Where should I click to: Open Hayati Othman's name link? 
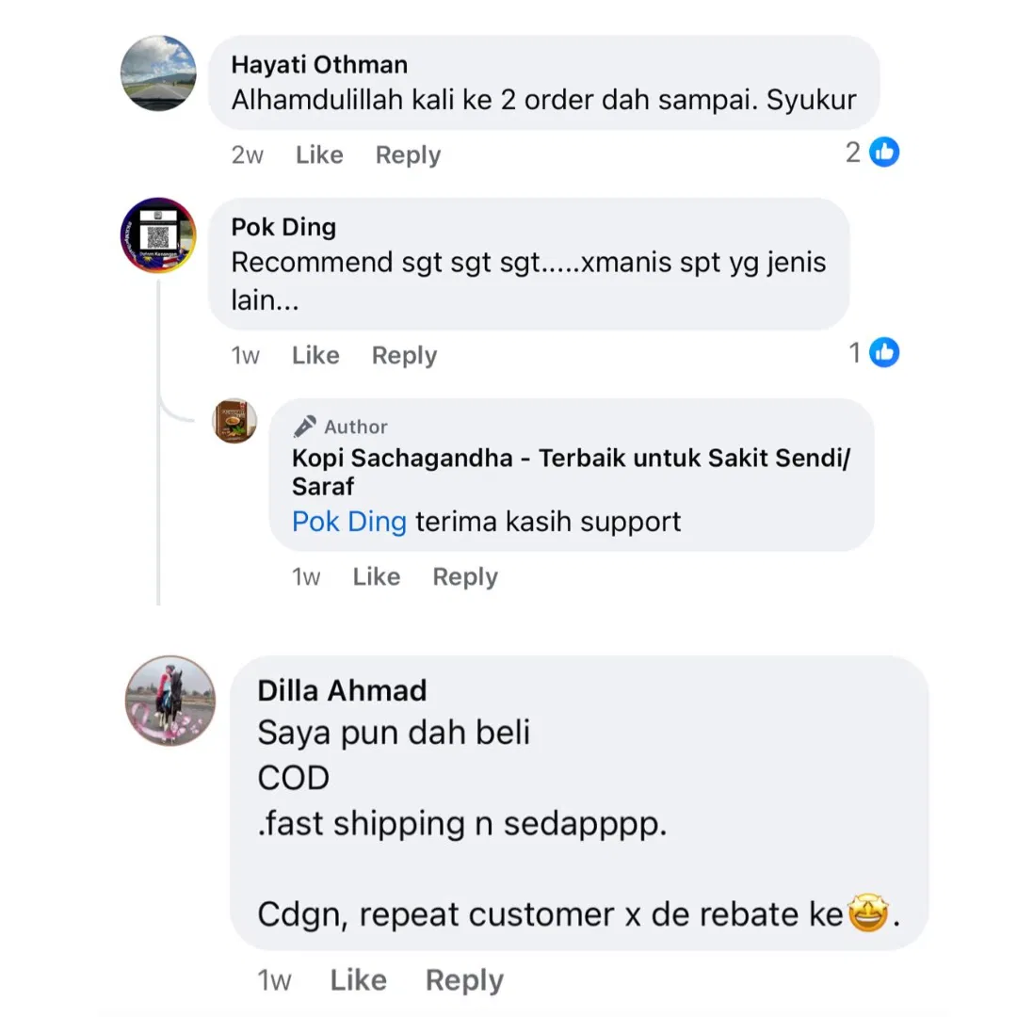coord(319,65)
